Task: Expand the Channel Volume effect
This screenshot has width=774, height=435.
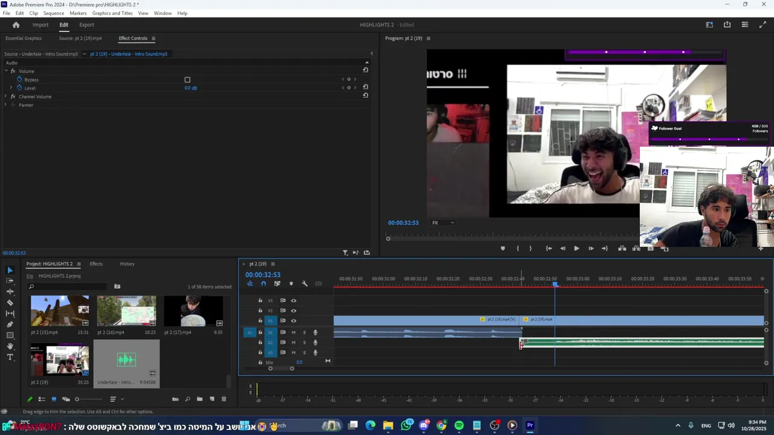Action: [5, 97]
